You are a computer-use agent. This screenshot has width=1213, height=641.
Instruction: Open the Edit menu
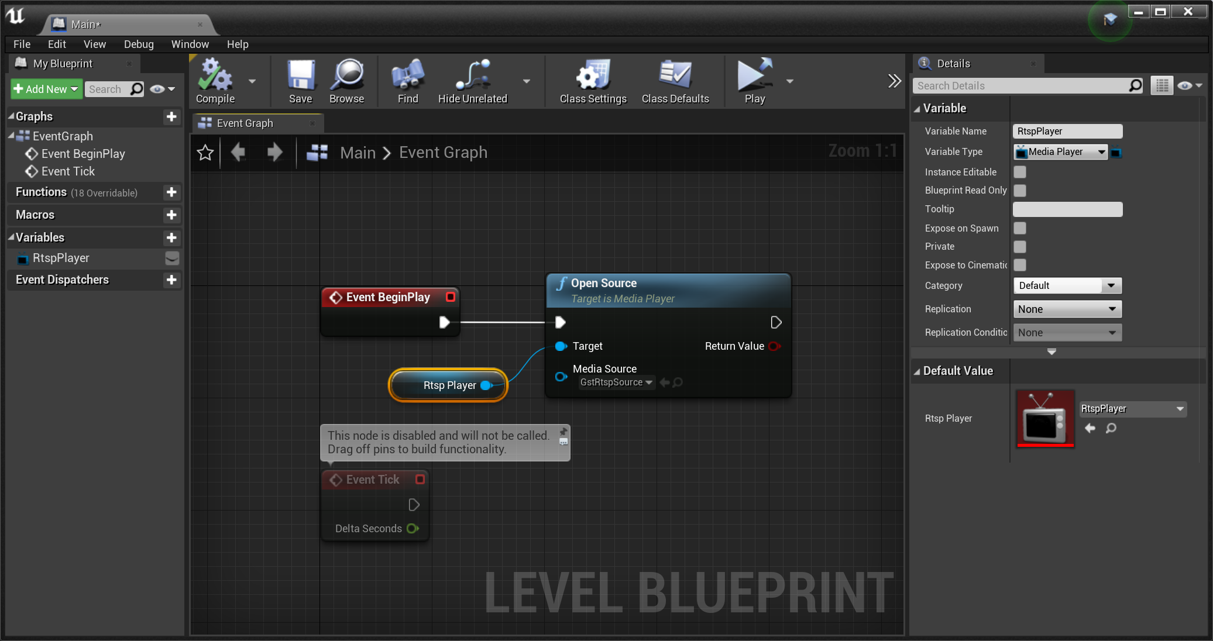point(57,44)
